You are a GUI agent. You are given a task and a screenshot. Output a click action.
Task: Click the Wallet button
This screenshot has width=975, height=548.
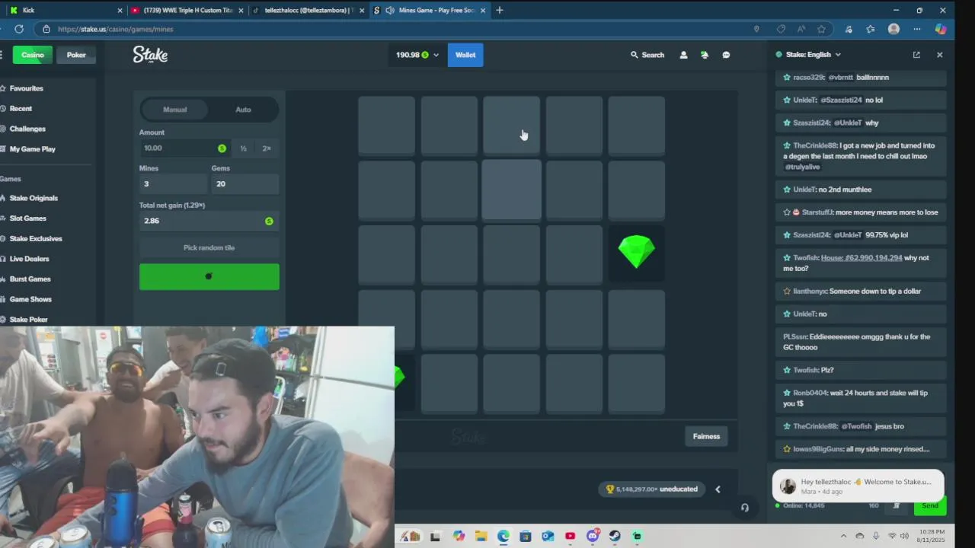coord(465,55)
